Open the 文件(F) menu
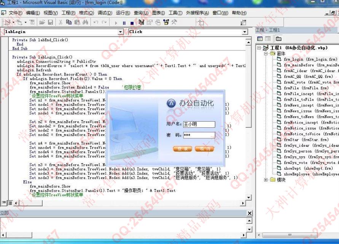This screenshot has width=339, height=244. tap(16, 13)
